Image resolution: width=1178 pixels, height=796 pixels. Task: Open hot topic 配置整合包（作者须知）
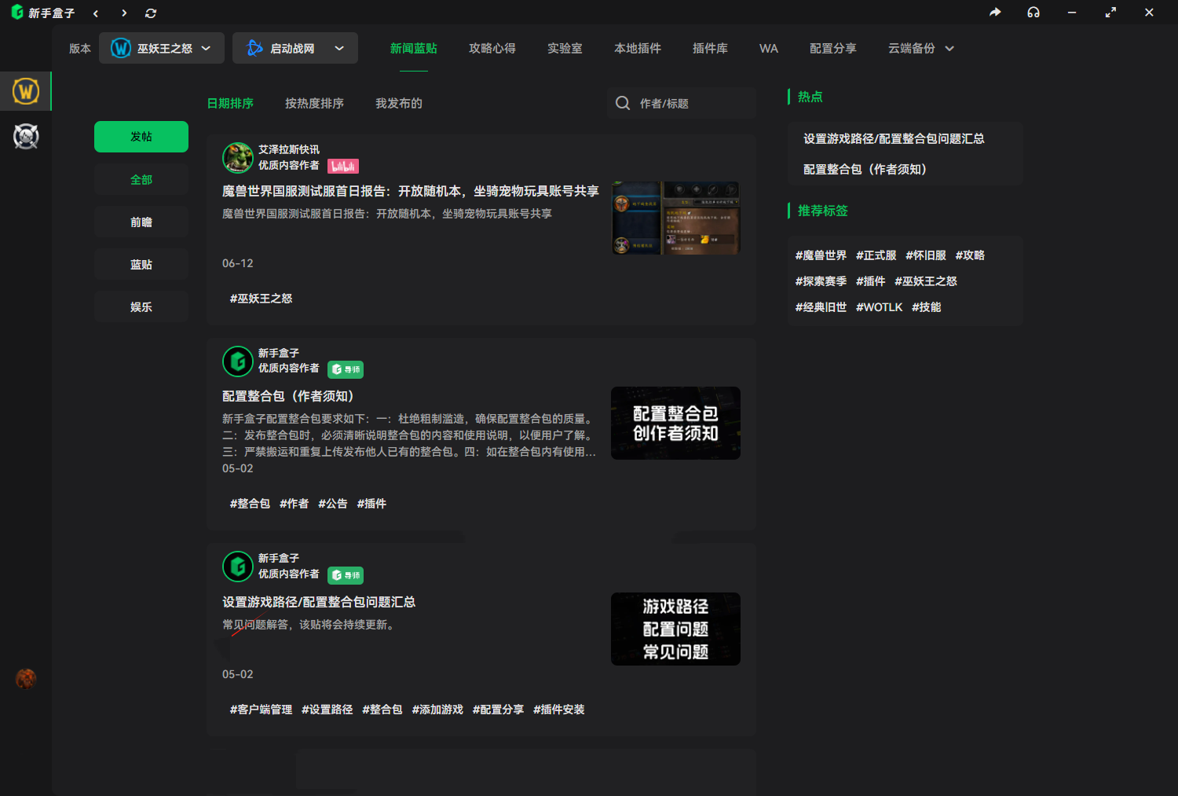[x=865, y=169]
